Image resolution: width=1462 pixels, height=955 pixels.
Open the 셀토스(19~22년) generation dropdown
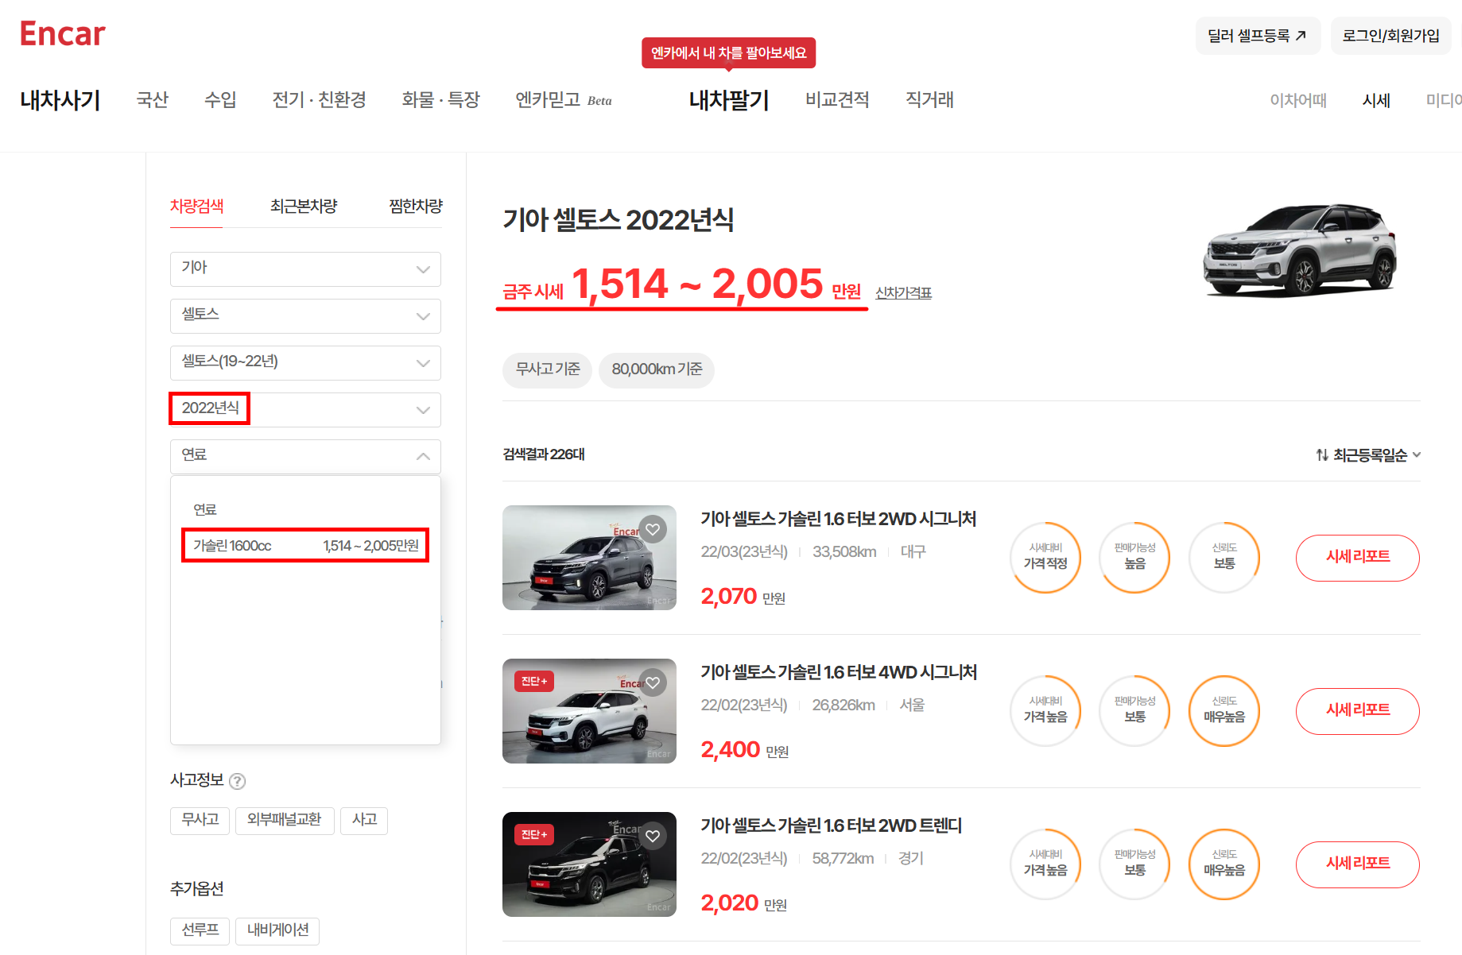305,362
